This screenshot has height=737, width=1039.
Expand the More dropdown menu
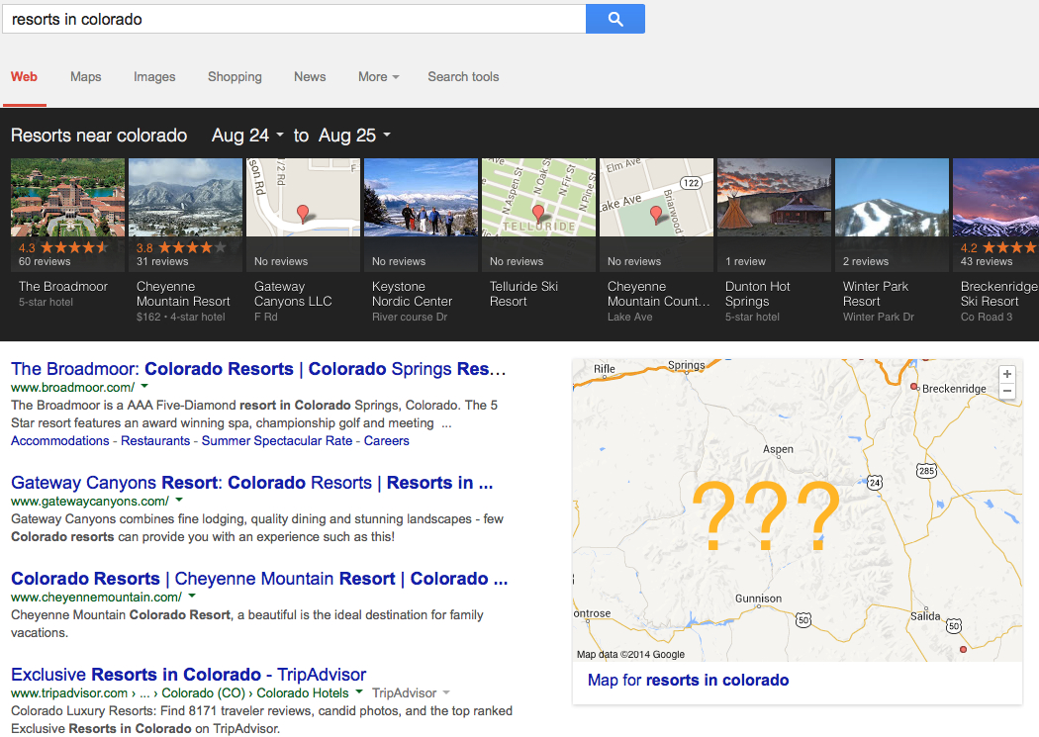[x=378, y=77]
